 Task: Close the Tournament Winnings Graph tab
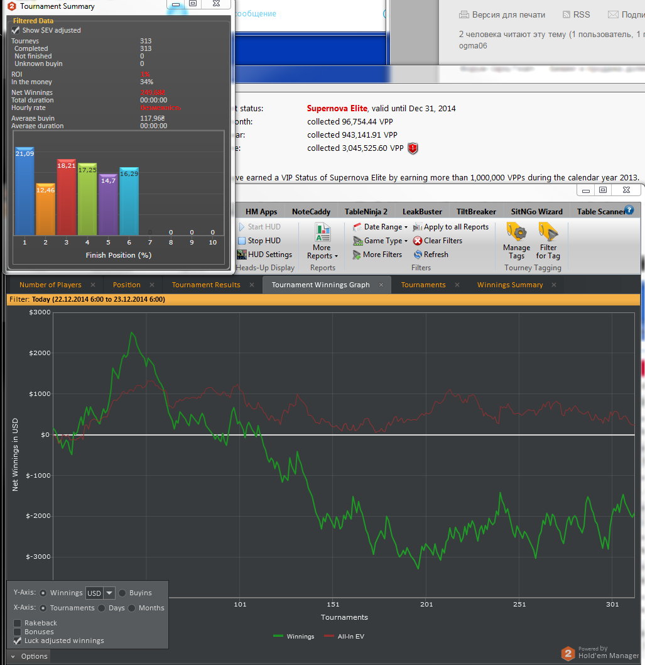[381, 285]
